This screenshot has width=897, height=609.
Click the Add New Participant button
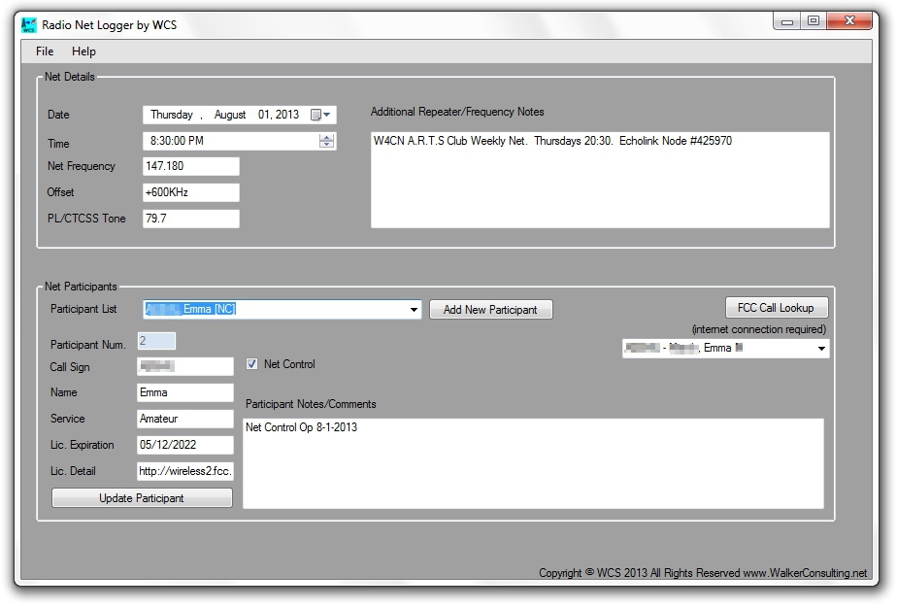(x=490, y=310)
